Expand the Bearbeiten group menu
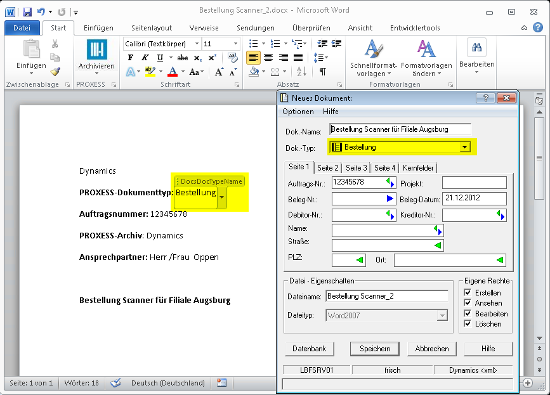Viewport: 550px width, 395px height. click(x=476, y=57)
